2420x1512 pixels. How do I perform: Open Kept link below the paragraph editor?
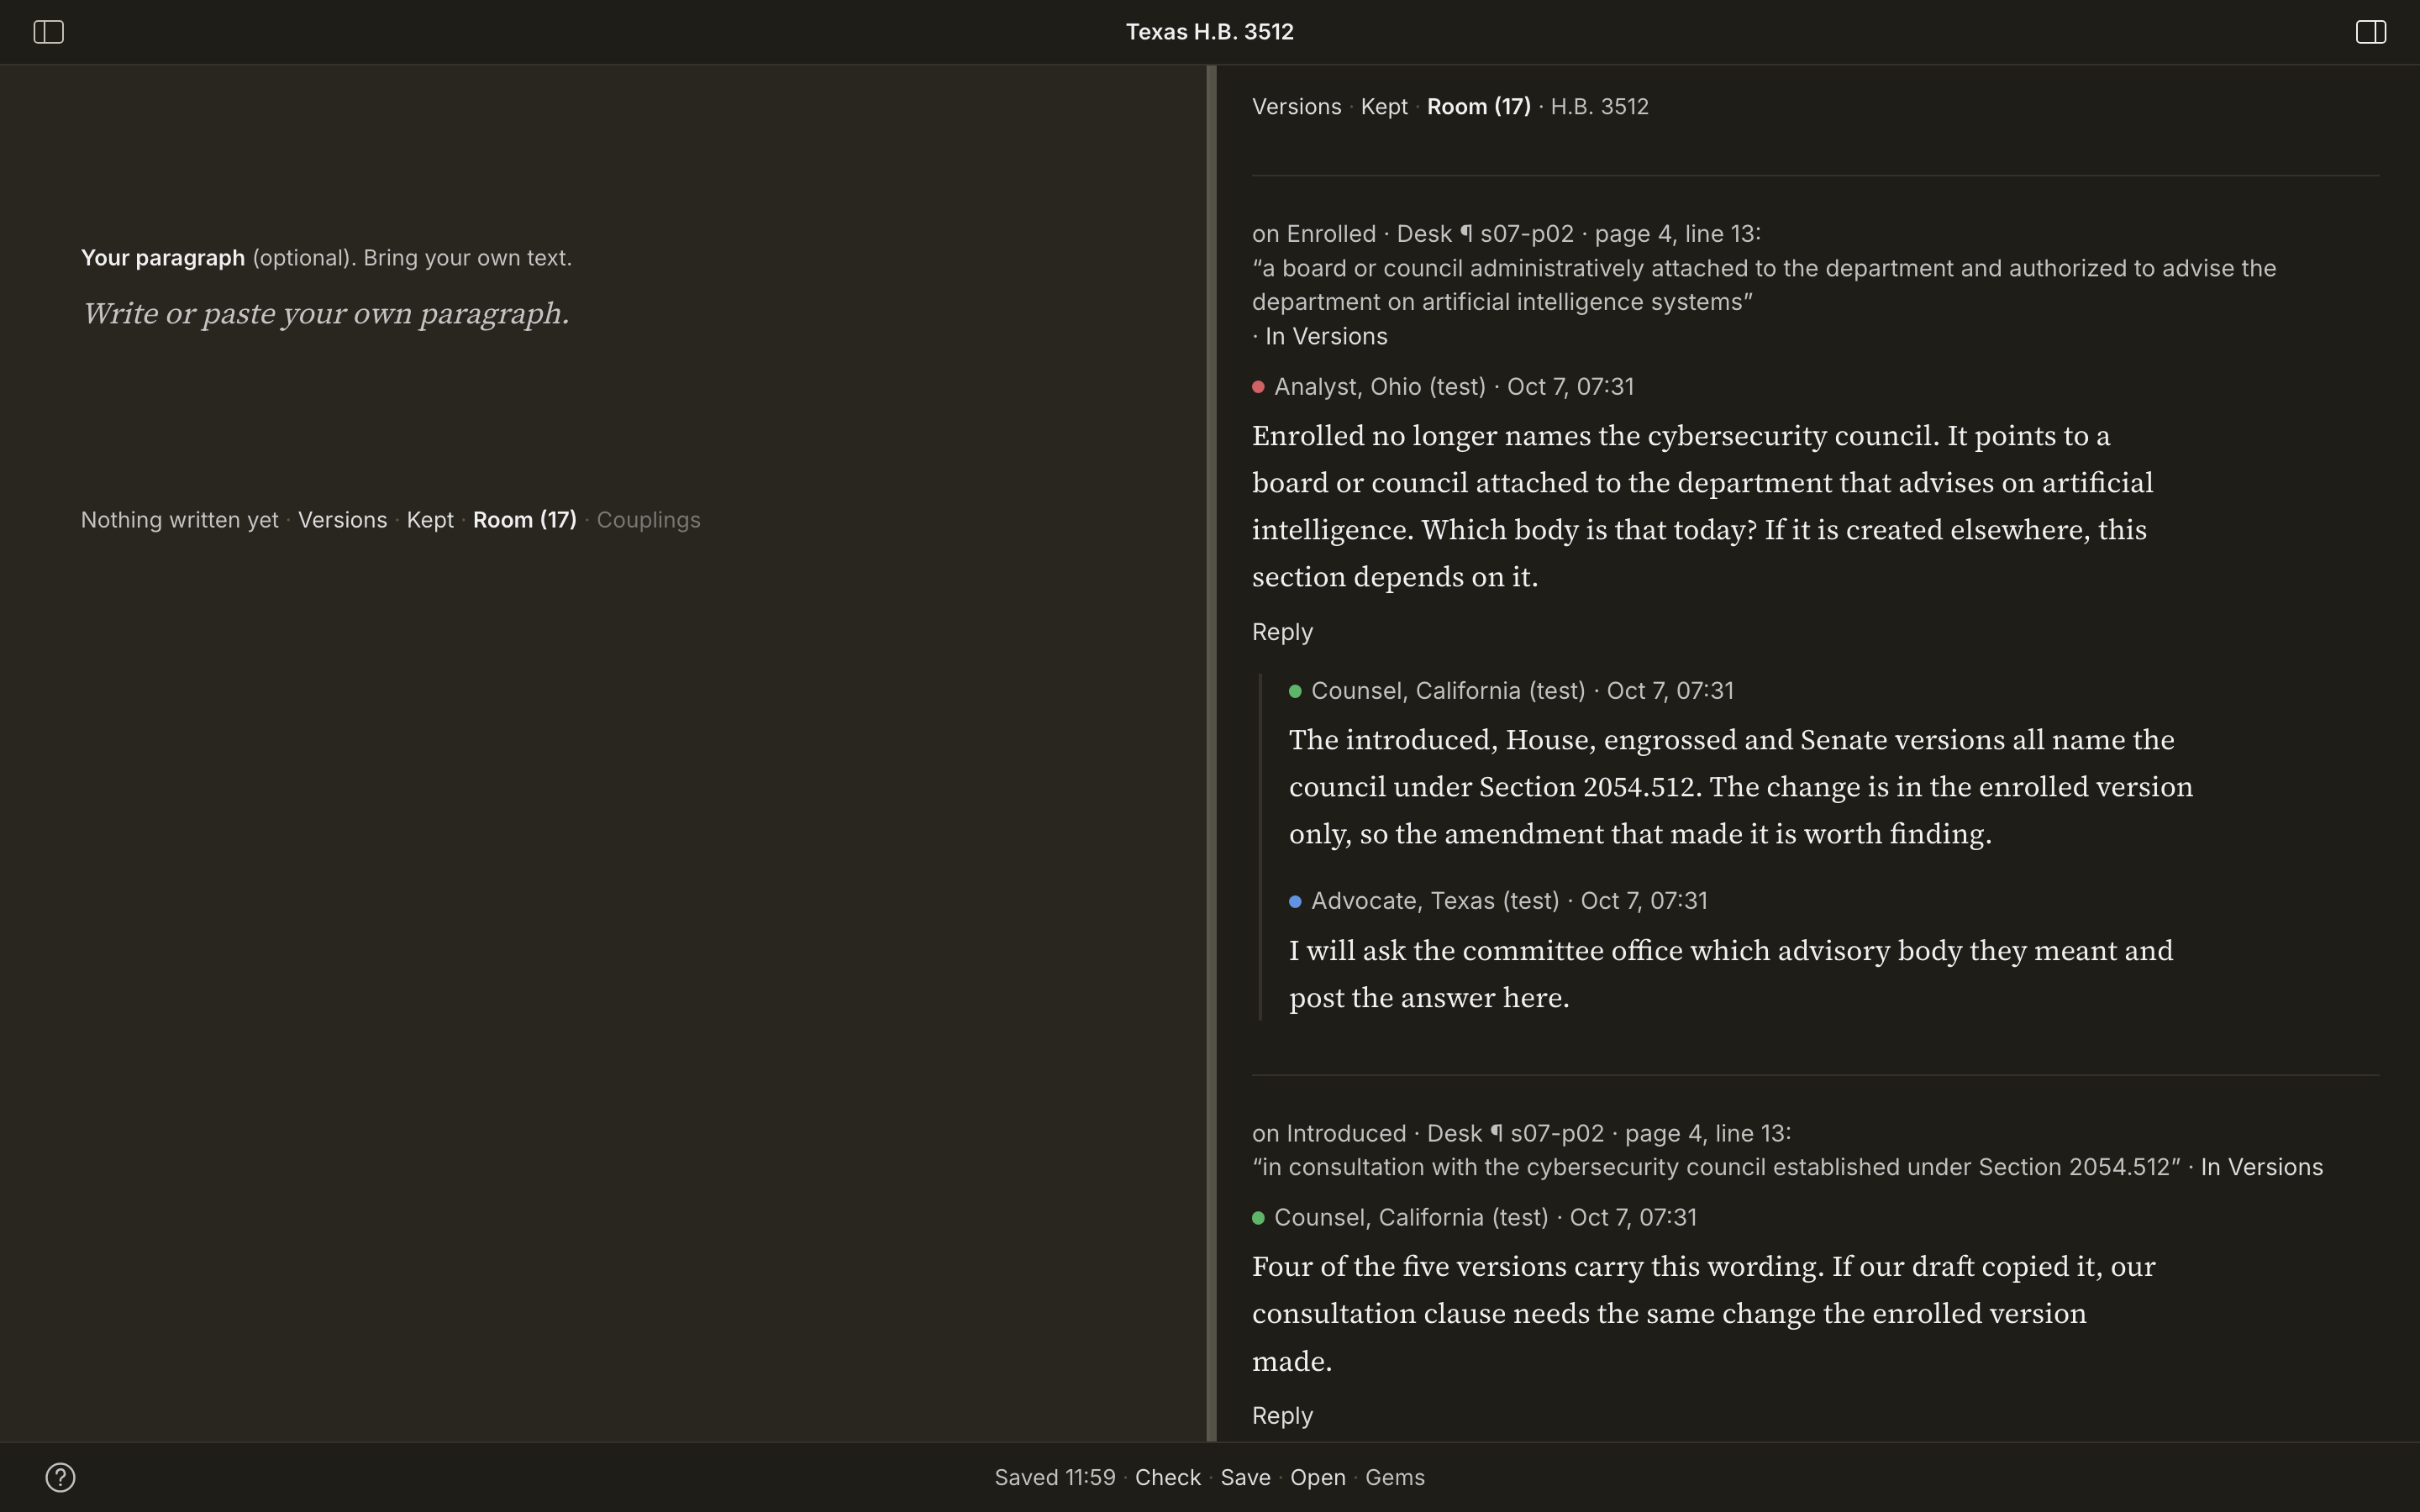point(430,520)
